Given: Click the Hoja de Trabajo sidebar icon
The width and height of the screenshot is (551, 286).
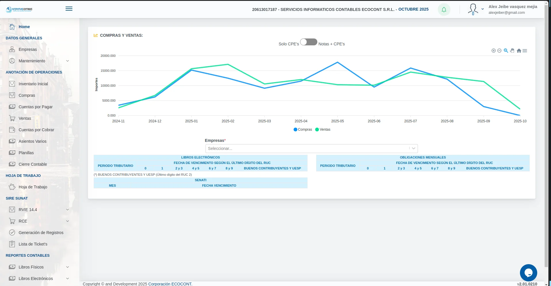Looking at the screenshot, I should pyautogui.click(x=12, y=187).
